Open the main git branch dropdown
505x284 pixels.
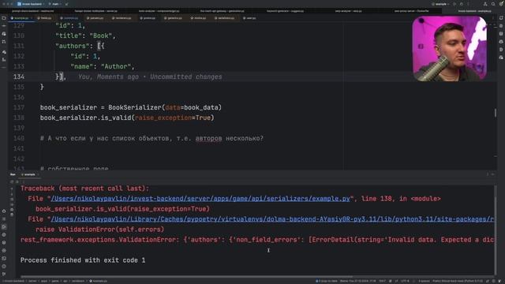[55, 4]
